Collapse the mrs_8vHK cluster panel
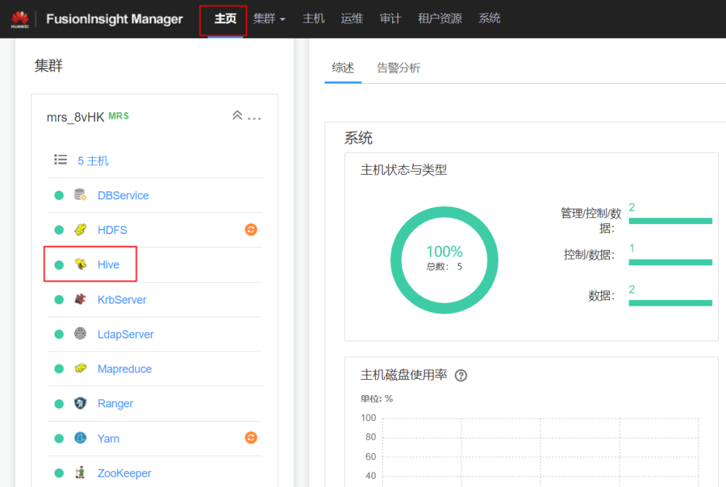The height and width of the screenshot is (487, 726). pyautogui.click(x=237, y=115)
